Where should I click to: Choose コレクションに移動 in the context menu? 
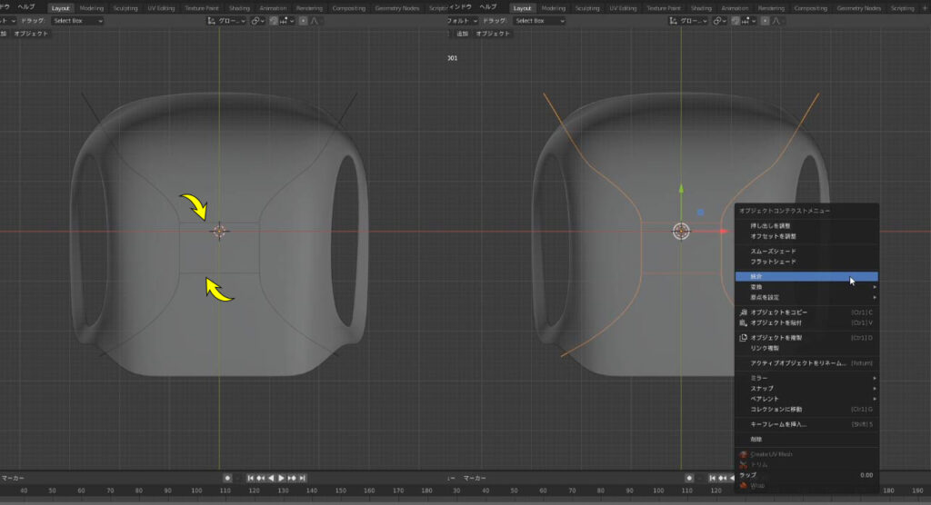(806, 410)
